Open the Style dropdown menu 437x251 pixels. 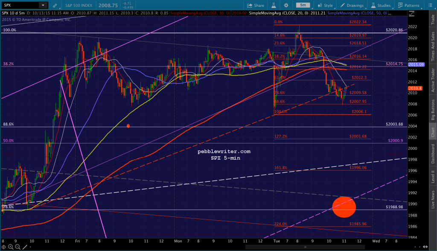pos(325,5)
